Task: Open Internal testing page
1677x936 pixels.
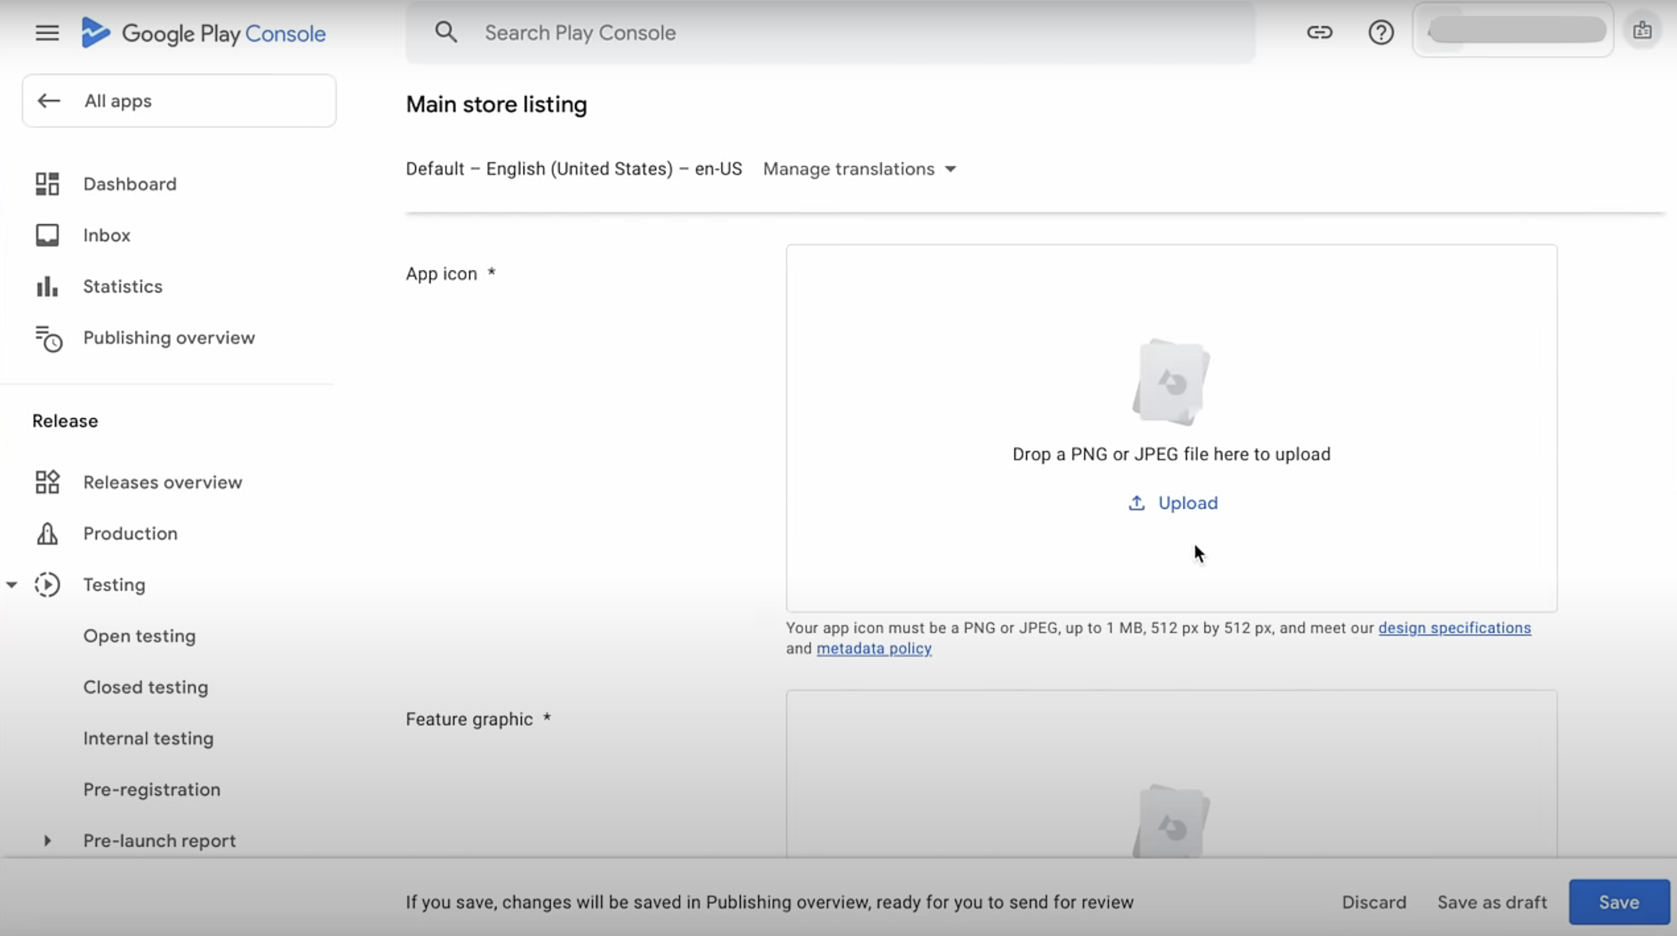Action: coord(148,738)
